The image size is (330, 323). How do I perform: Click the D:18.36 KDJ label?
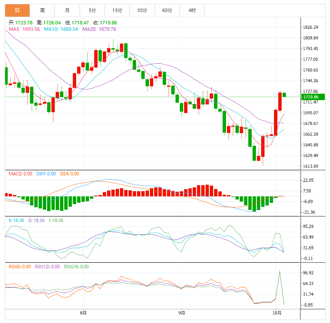[37, 220]
